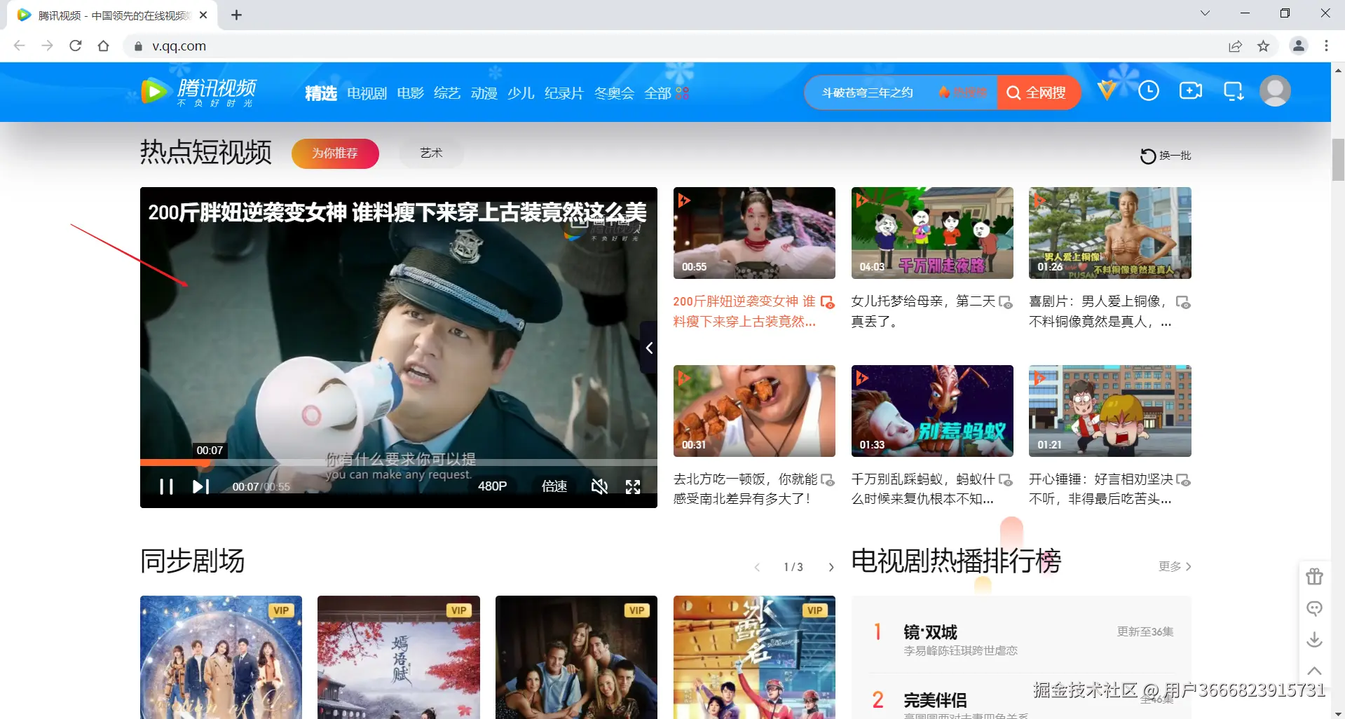
Task: Pause the playing video
Action: [166, 486]
